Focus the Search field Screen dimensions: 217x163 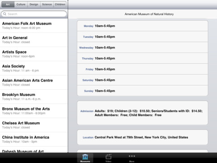click(34, 14)
